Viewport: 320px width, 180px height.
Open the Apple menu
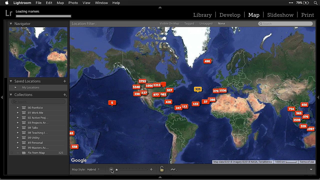click(x=7, y=3)
